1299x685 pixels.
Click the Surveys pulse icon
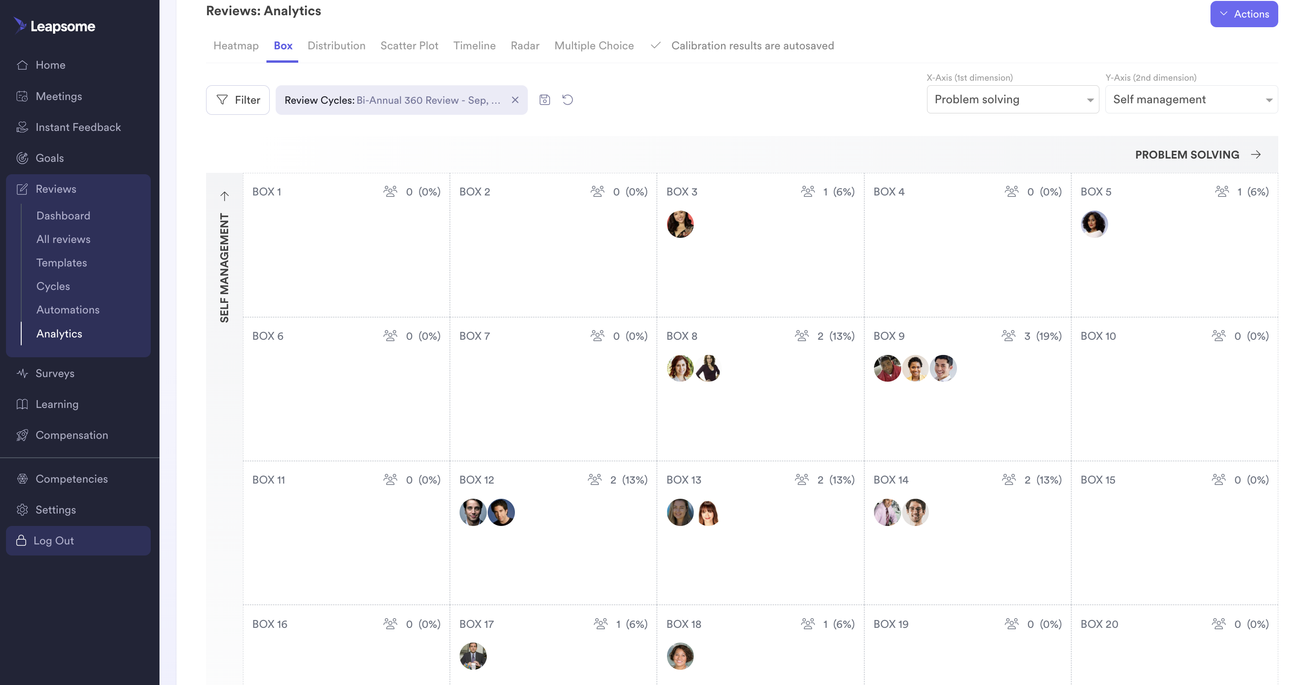click(22, 373)
